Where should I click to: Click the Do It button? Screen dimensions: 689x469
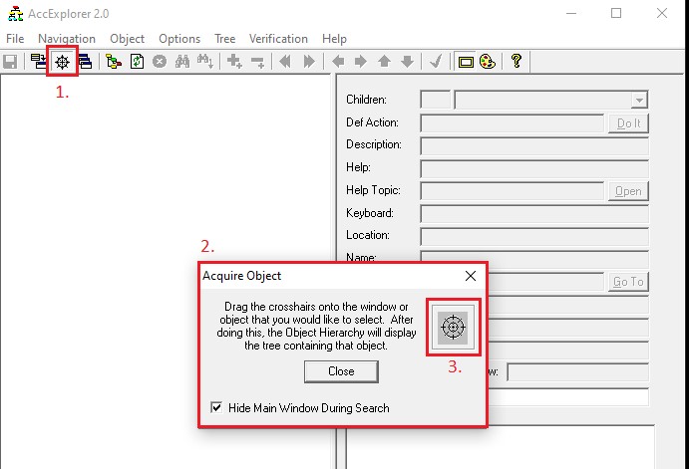click(628, 123)
